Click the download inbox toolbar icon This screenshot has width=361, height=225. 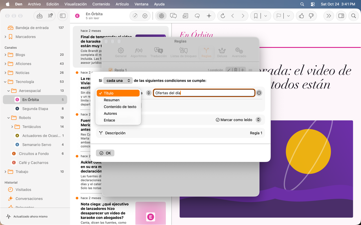39,16
